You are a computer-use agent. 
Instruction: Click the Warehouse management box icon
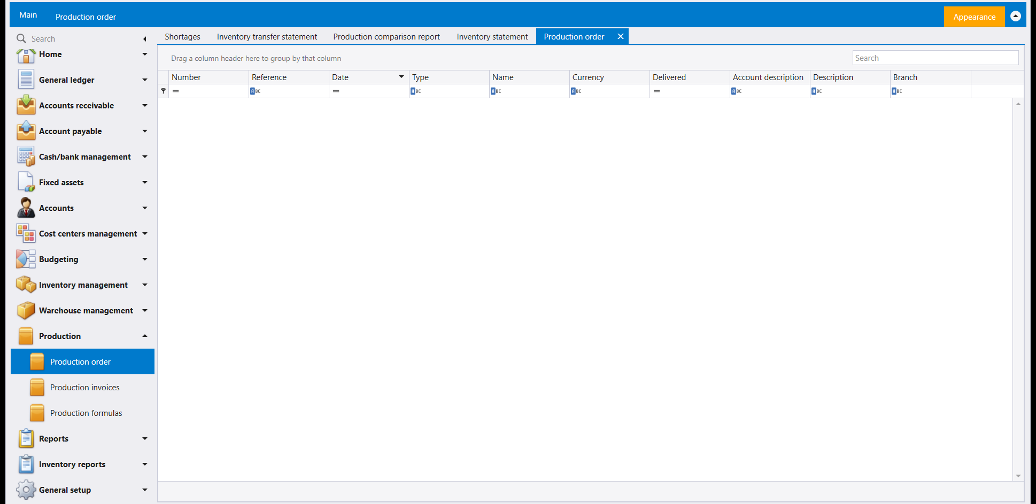pyautogui.click(x=26, y=310)
